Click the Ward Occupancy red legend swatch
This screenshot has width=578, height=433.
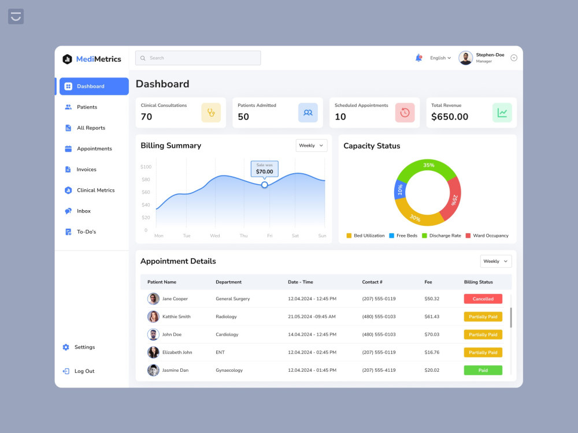[468, 236]
